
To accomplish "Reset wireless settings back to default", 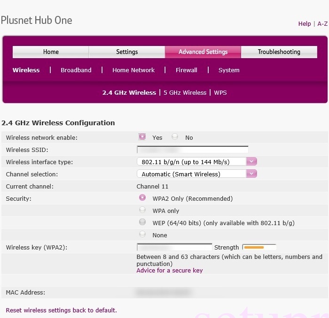I will (x=61, y=310).
